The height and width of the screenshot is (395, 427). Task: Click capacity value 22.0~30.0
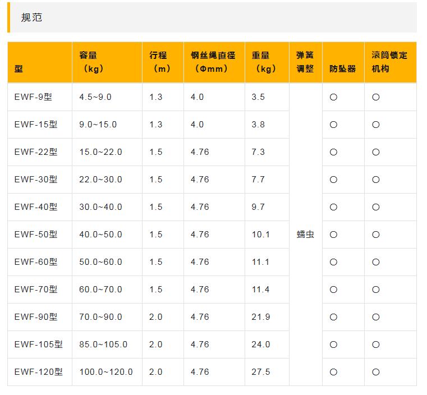coord(101,180)
